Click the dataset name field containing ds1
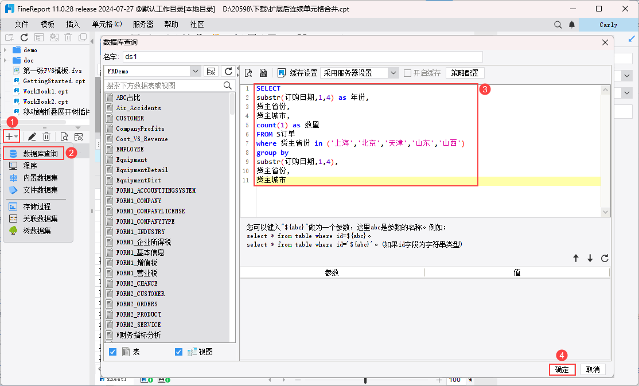 click(303, 57)
